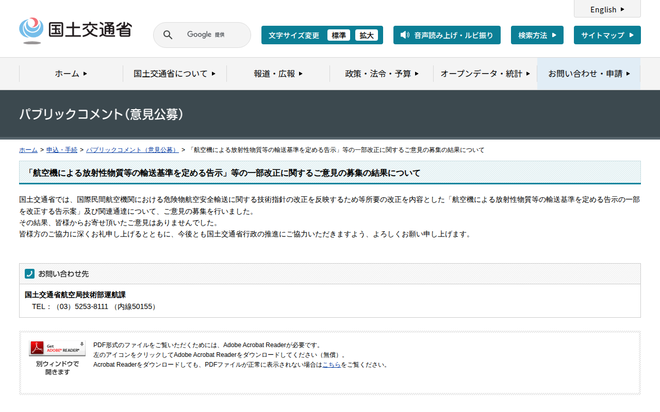Open the オープンデータ・統計 menu
This screenshot has width=660, height=412.
(485, 74)
